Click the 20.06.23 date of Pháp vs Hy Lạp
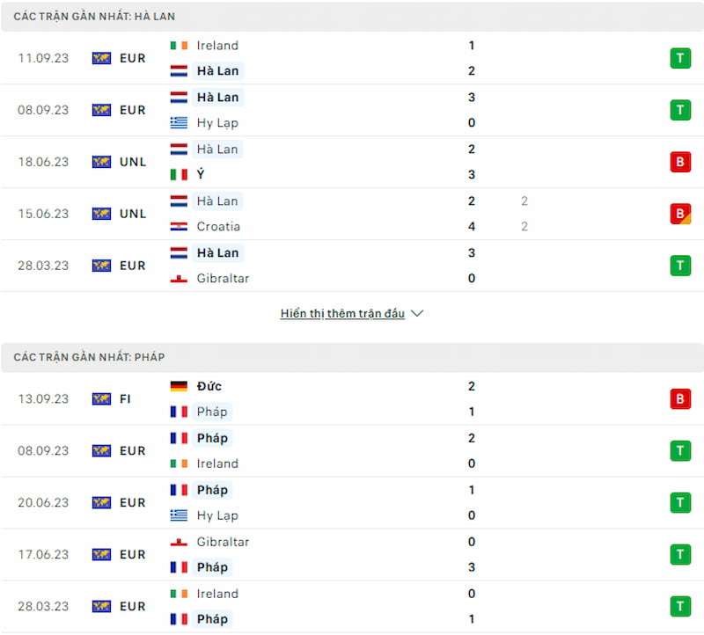The width and height of the screenshot is (704, 635). (x=43, y=502)
